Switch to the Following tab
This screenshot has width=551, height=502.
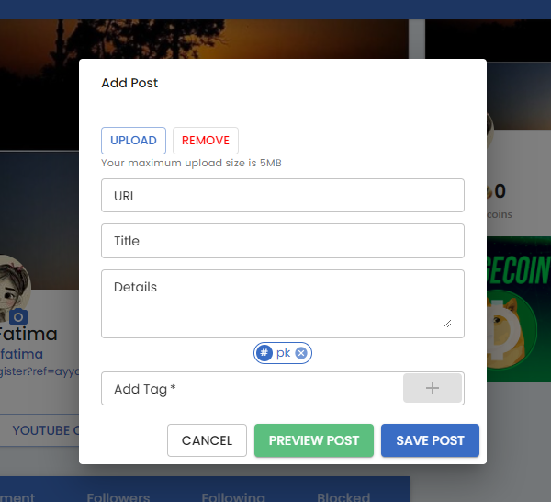point(233,497)
